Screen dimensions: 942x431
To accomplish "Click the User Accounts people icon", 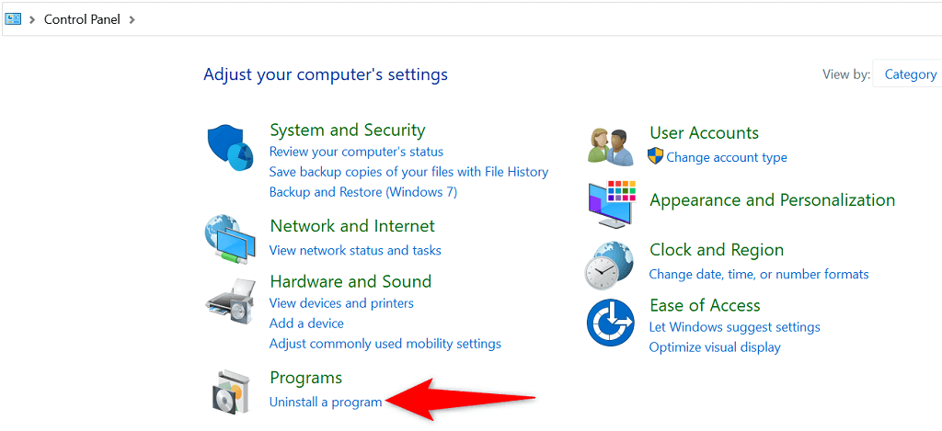I will point(610,145).
